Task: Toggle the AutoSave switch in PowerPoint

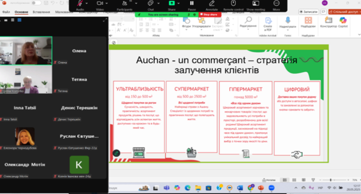Action: [x=36, y=3]
